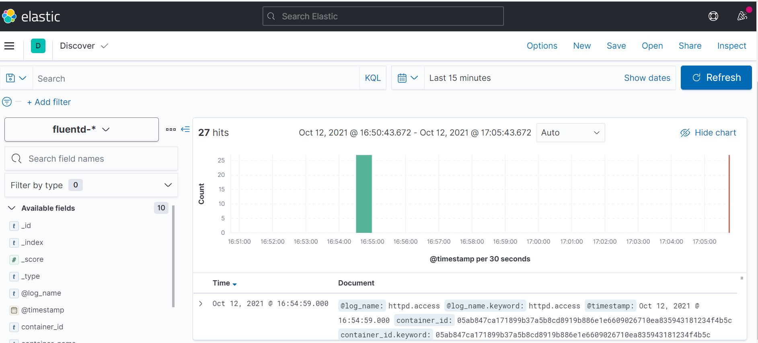
Task: Open the calendar quick date menu
Action: (x=408, y=78)
